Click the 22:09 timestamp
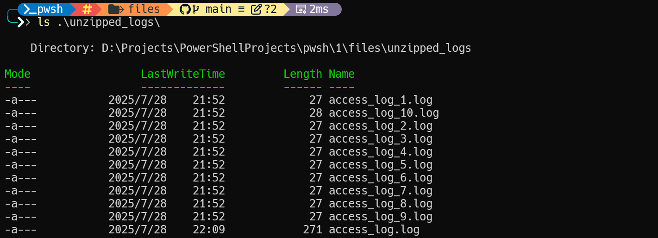 coord(209,230)
